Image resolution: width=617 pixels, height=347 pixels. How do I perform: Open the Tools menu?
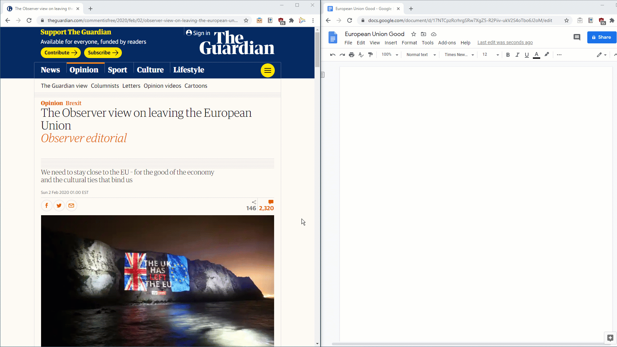click(x=427, y=43)
